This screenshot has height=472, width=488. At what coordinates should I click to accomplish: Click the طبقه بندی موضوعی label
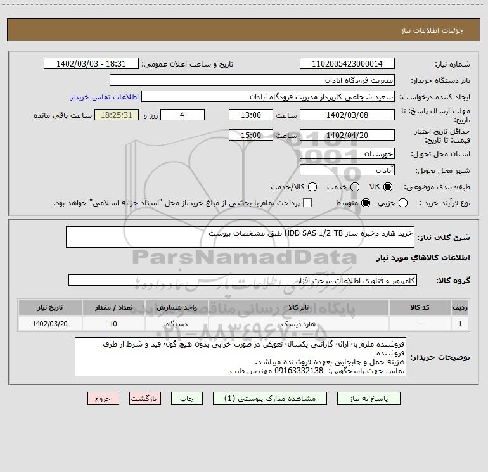tap(437, 188)
